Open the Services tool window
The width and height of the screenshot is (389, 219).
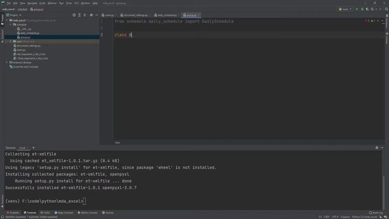pyautogui.click(x=108, y=213)
